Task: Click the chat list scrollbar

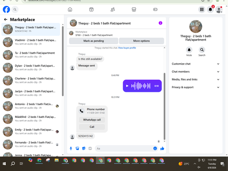Action: (x=63, y=61)
